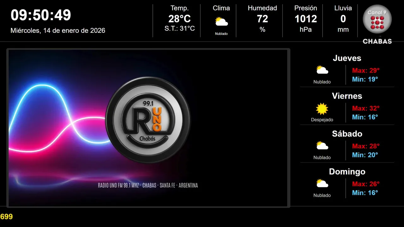Click the Lluvia heading
This screenshot has height=227, width=404.
[343, 8]
